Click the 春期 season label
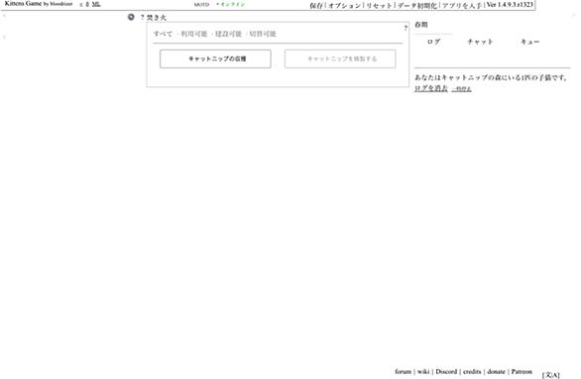This screenshot has height=379, width=581. (x=421, y=25)
